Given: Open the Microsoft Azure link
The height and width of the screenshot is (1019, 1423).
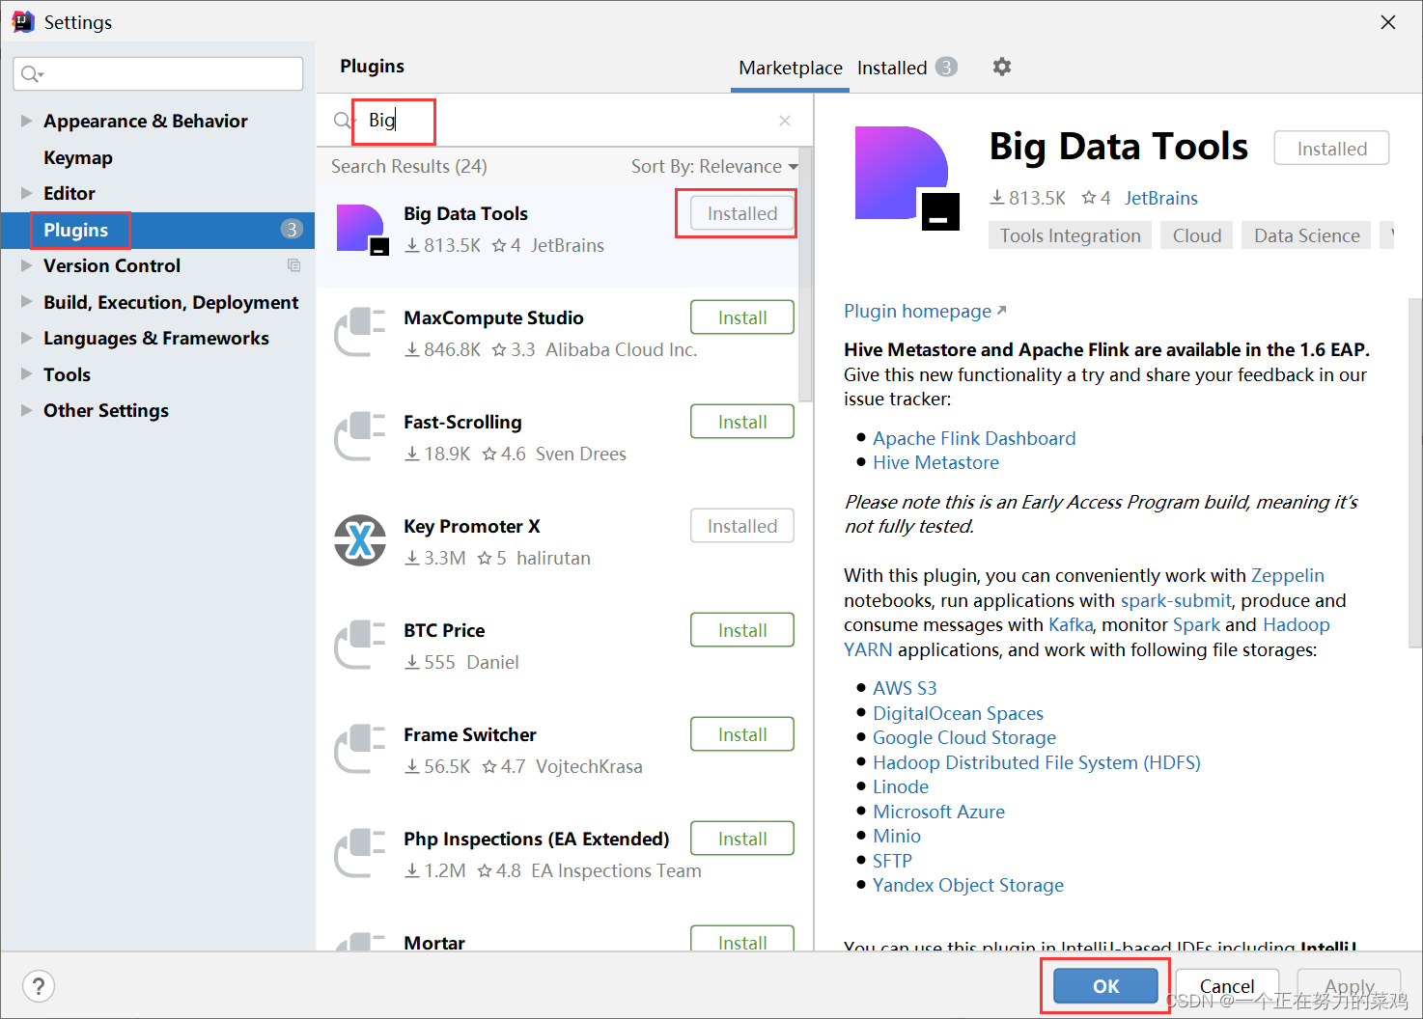Looking at the screenshot, I should [938, 812].
